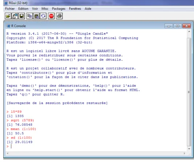Click the '[1] 29.01149' output
194x162 pixels.
click(x=20, y=142)
